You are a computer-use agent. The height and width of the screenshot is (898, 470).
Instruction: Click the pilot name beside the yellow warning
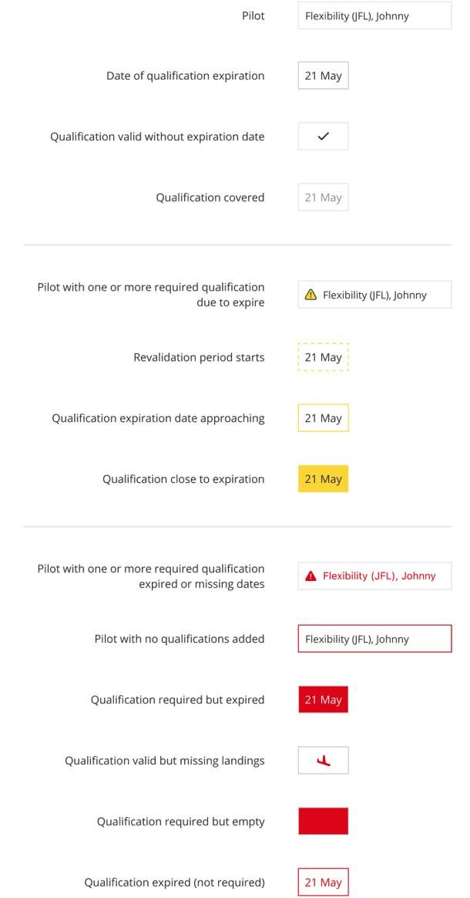pyautogui.click(x=374, y=295)
